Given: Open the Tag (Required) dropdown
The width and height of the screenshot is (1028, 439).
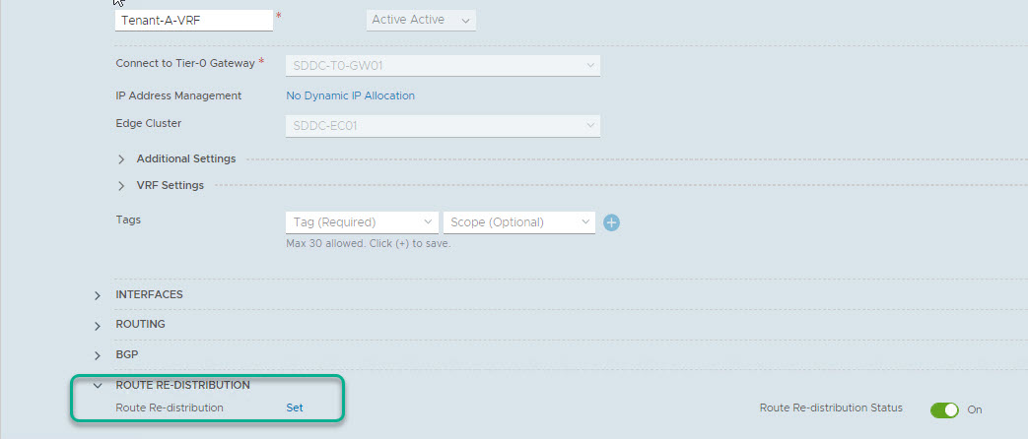Looking at the screenshot, I should pos(361,222).
